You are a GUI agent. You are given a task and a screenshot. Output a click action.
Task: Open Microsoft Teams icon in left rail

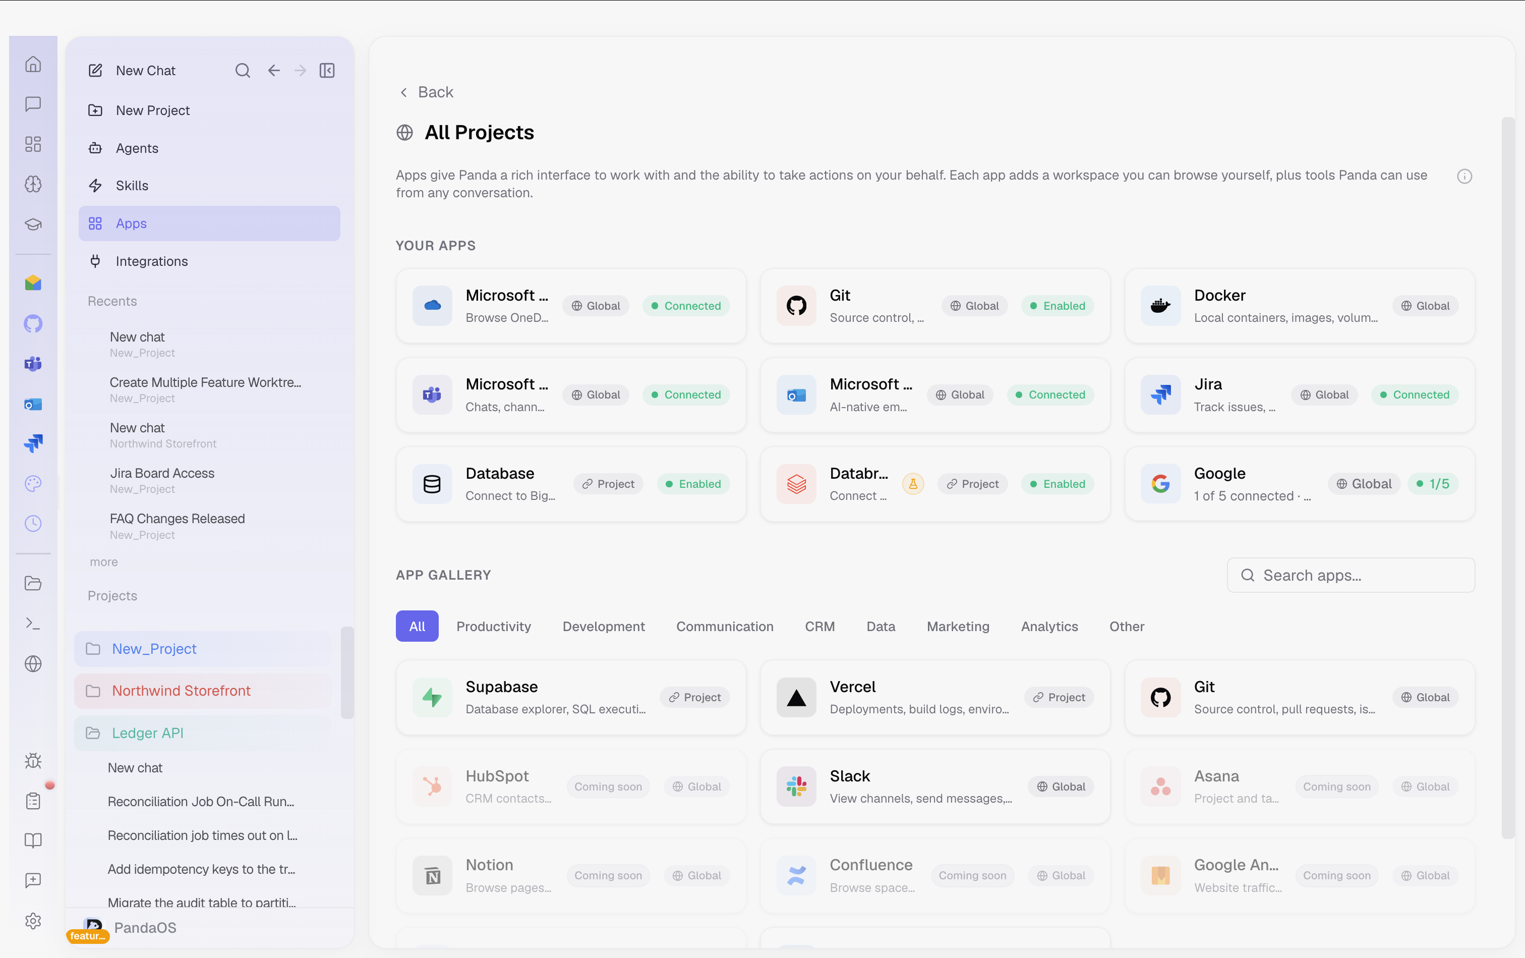pos(33,364)
